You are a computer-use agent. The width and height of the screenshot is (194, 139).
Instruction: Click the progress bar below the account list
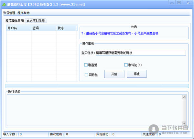tap(97, 86)
